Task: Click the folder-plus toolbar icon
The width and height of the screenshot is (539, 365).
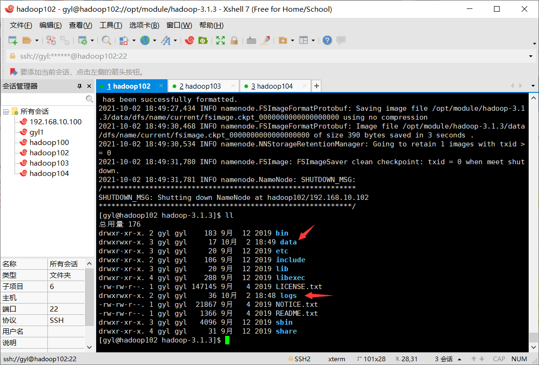Action: coord(283,40)
